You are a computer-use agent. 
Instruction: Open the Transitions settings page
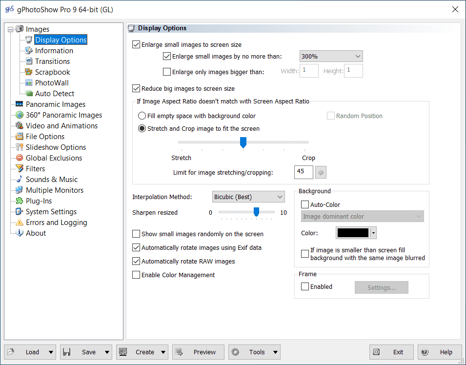coord(52,61)
